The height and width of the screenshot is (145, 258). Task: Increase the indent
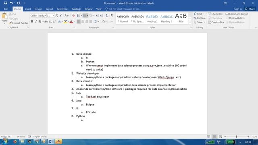click(x=101, y=15)
